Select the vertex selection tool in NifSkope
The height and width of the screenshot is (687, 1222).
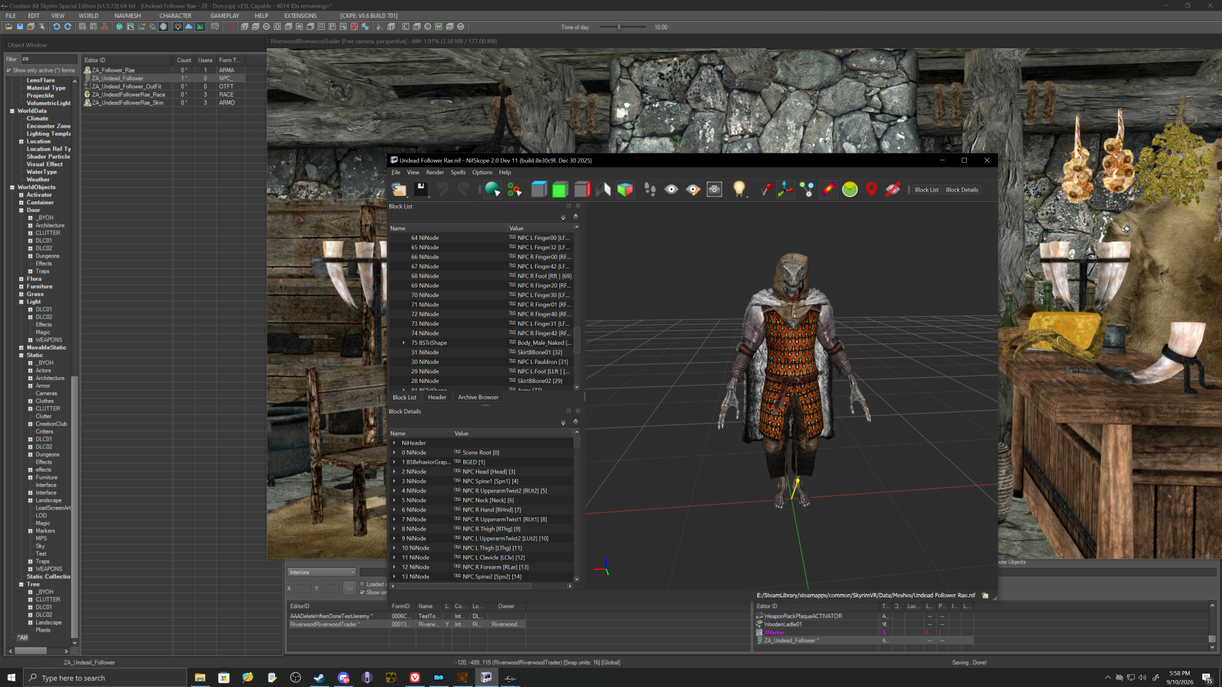[x=514, y=190]
